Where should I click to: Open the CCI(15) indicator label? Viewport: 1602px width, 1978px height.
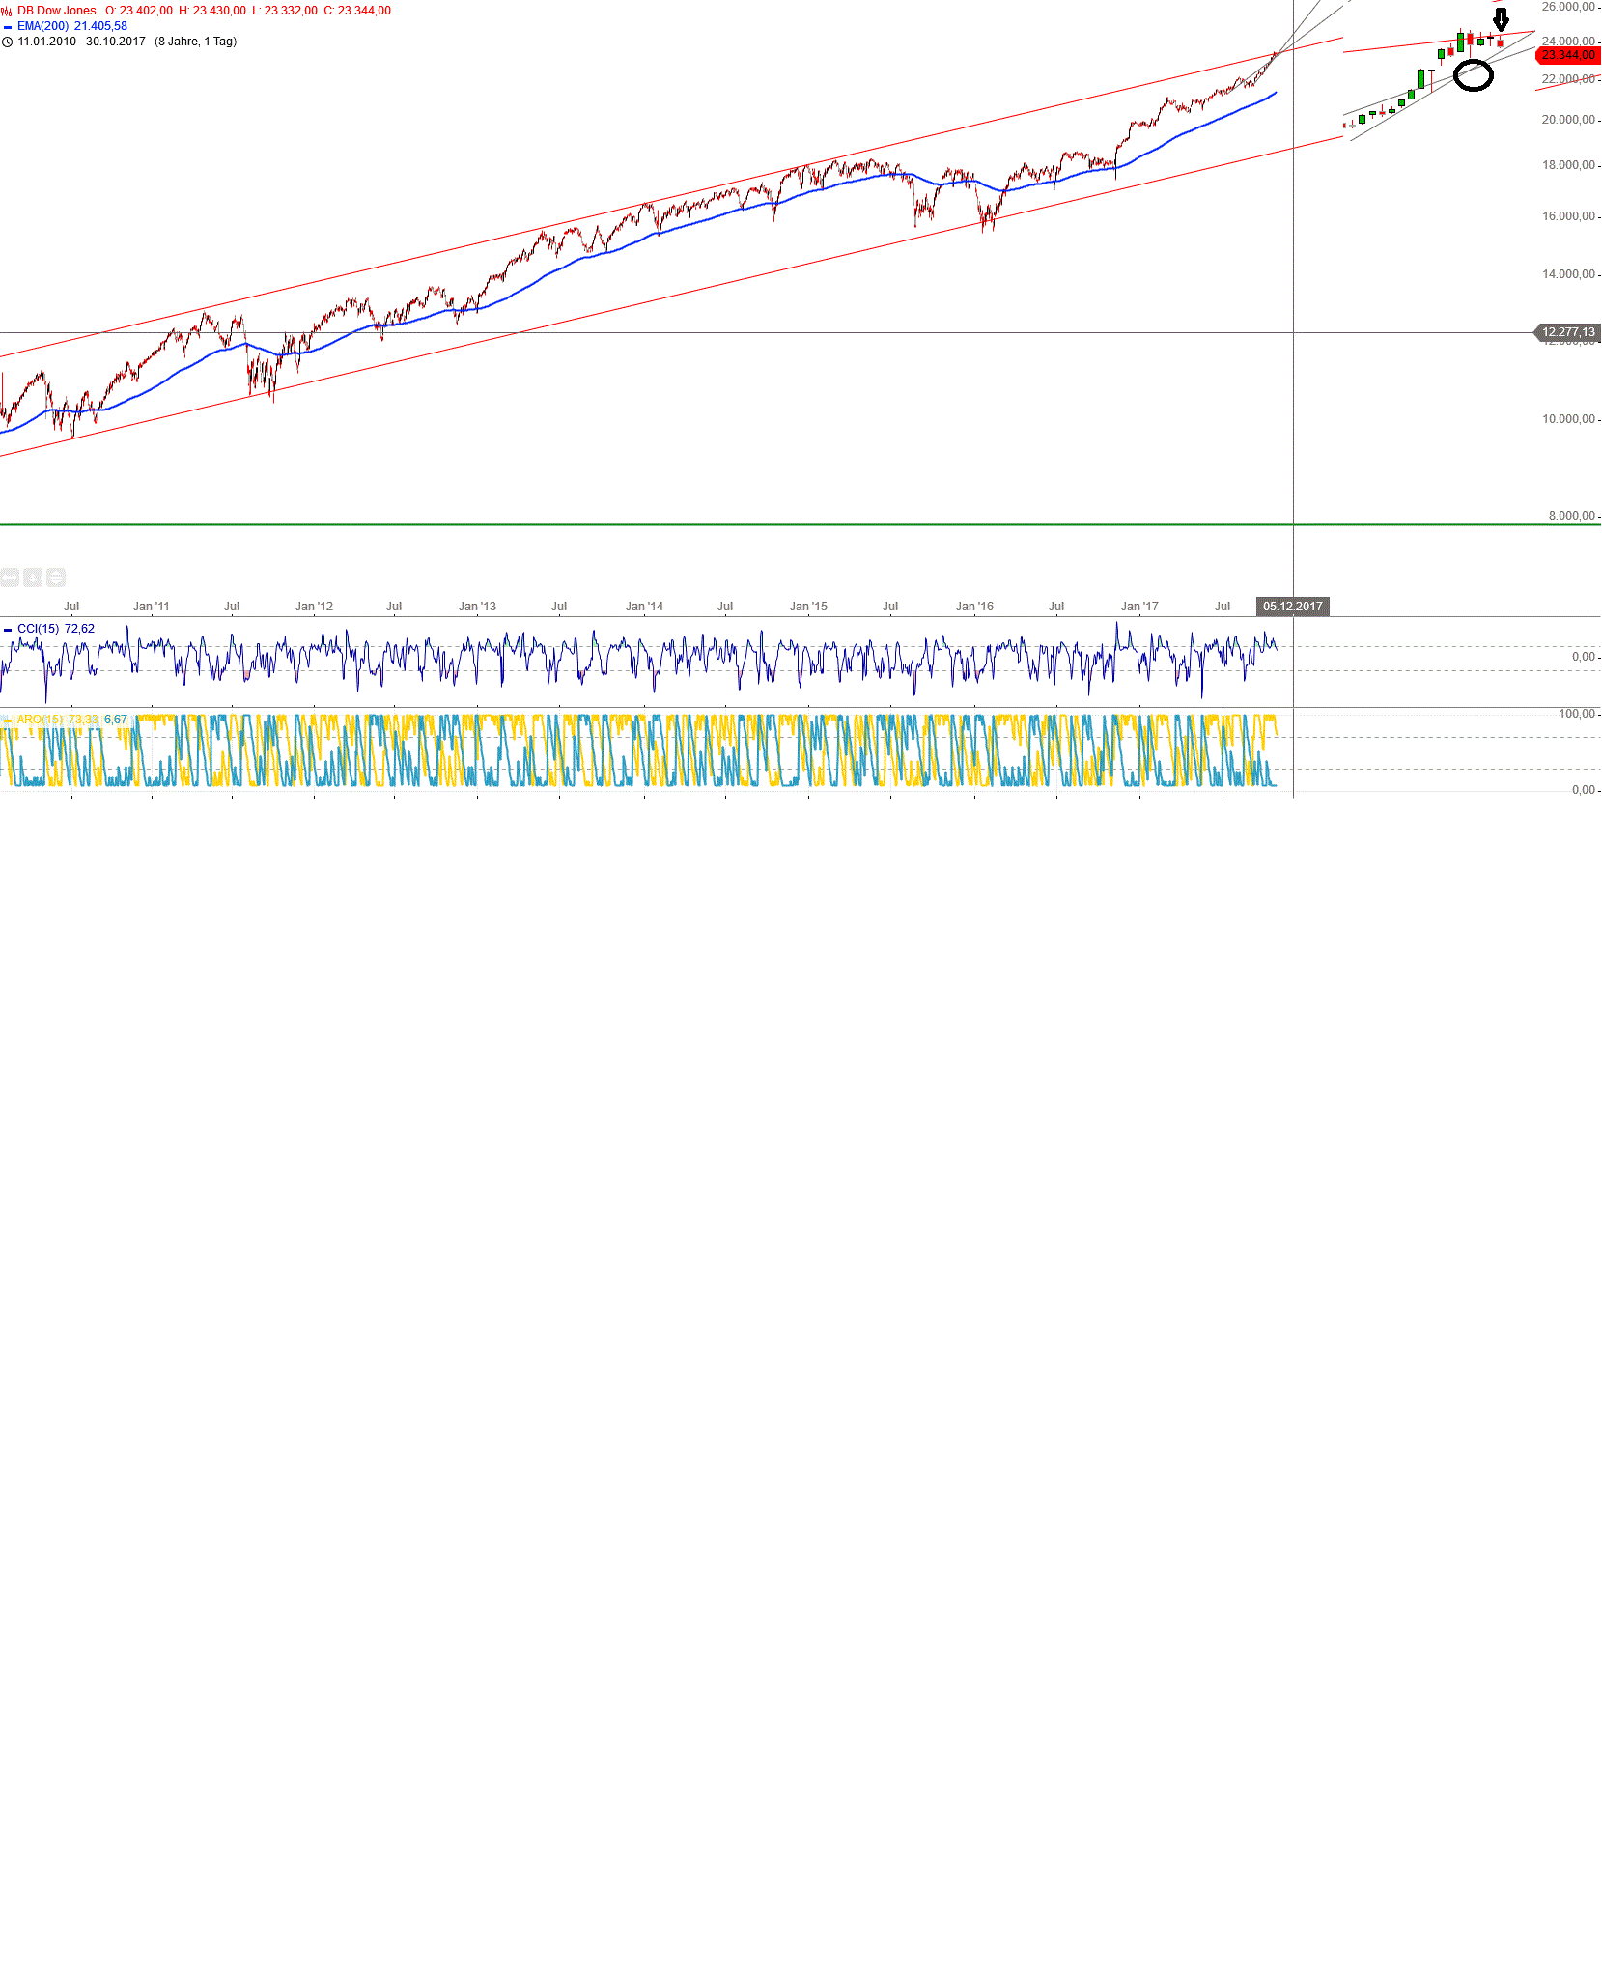[39, 629]
